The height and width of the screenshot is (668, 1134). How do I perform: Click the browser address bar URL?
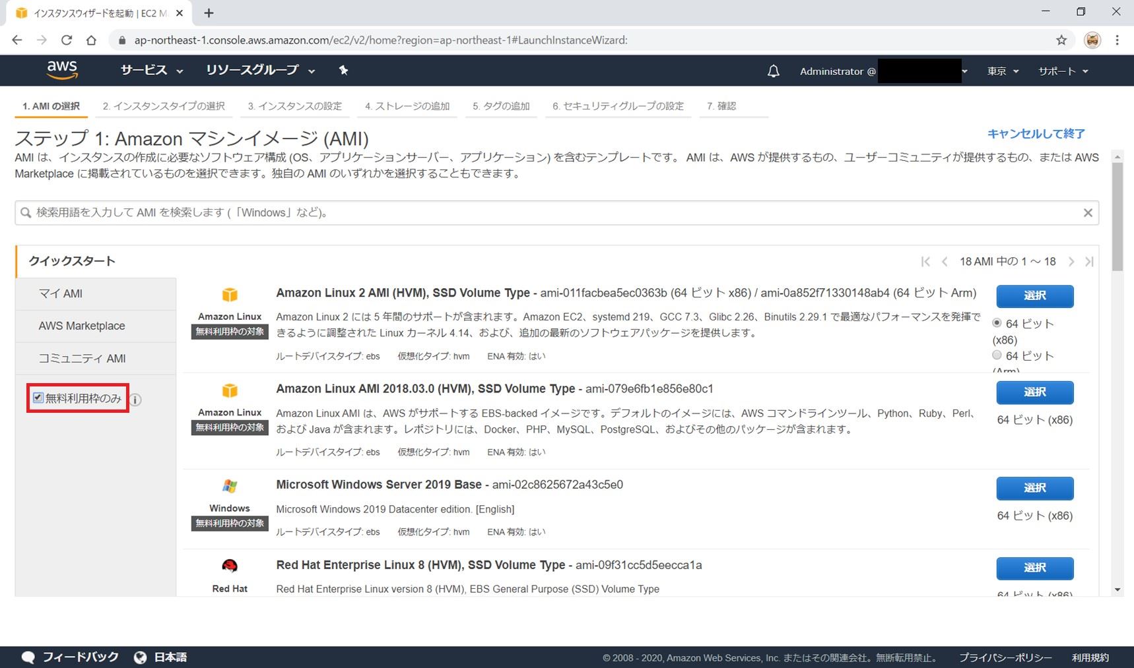pos(381,40)
